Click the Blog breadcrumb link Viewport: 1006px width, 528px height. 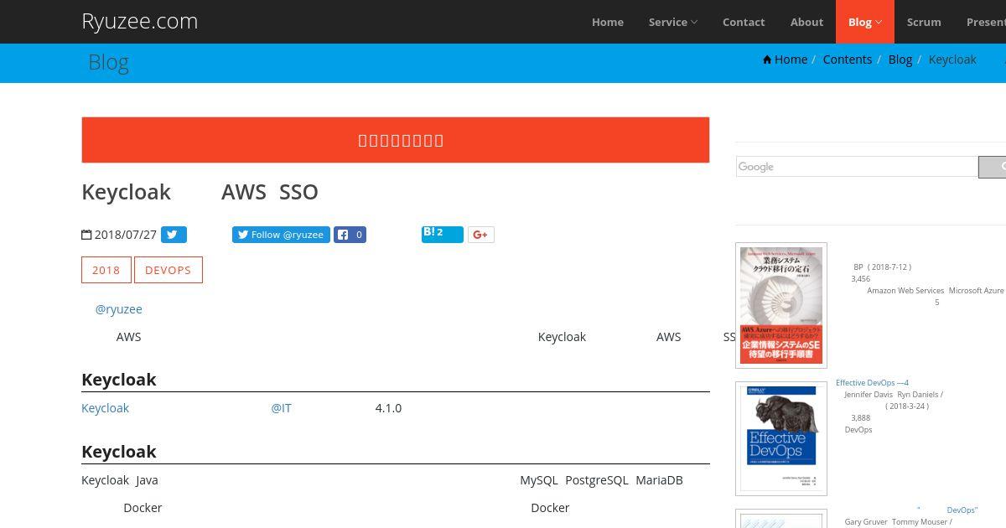900,60
